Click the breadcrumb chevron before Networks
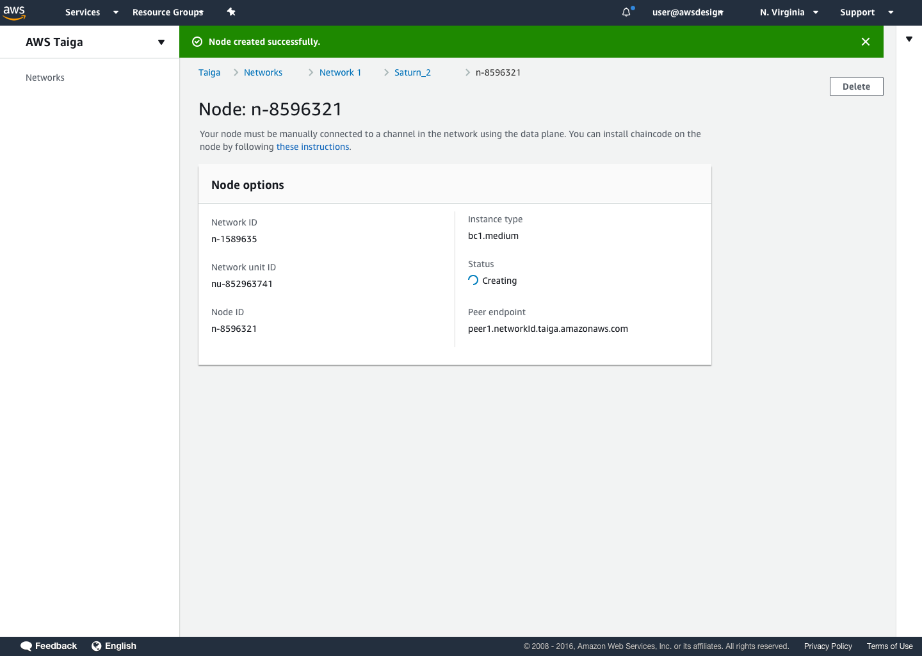This screenshot has height=656, width=922. tap(236, 72)
